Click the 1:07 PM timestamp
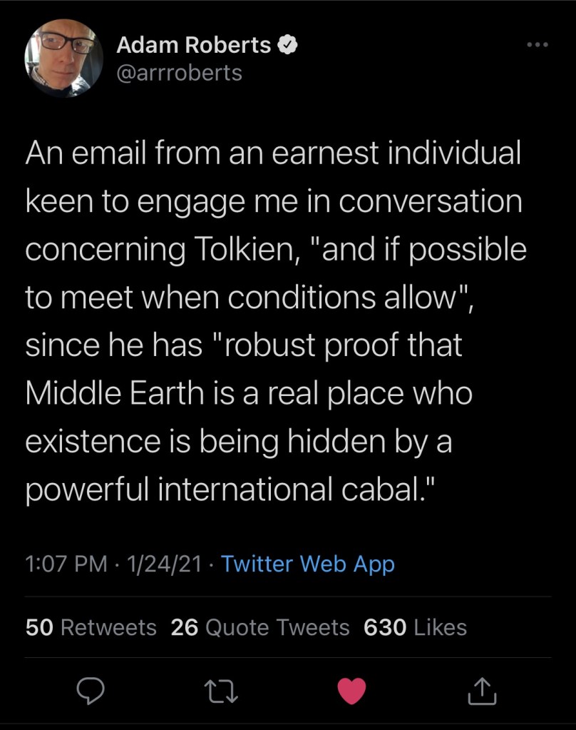This screenshot has height=730, width=576. point(66,564)
